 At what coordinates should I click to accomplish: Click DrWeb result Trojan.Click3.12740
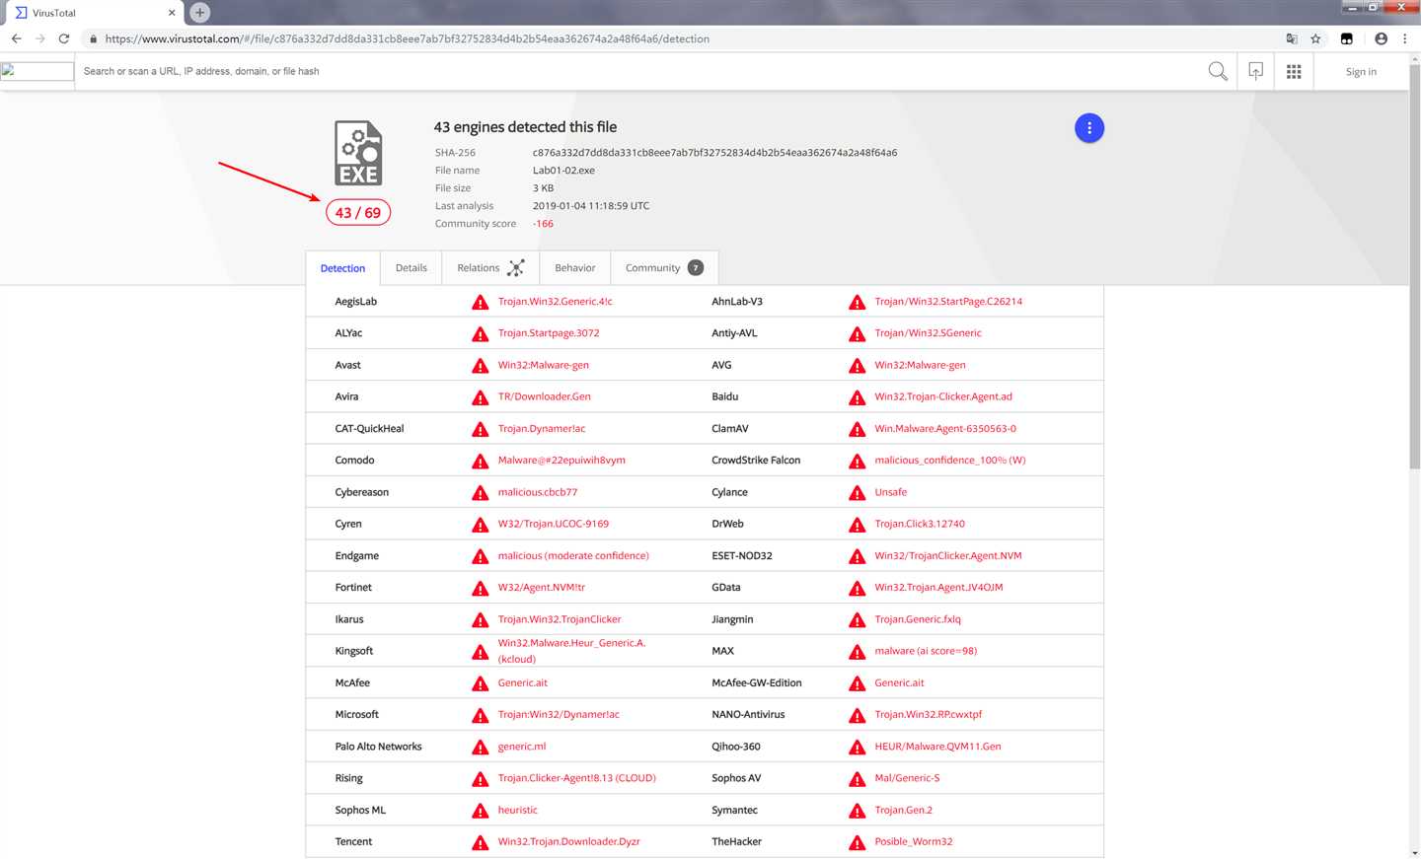(x=920, y=524)
